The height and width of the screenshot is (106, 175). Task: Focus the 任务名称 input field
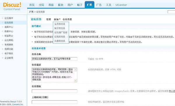pyautogui.click(x=55, y=59)
